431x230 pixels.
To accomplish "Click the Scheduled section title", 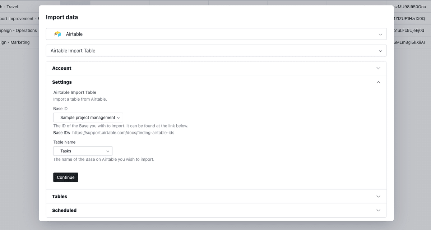I will coord(64,210).
